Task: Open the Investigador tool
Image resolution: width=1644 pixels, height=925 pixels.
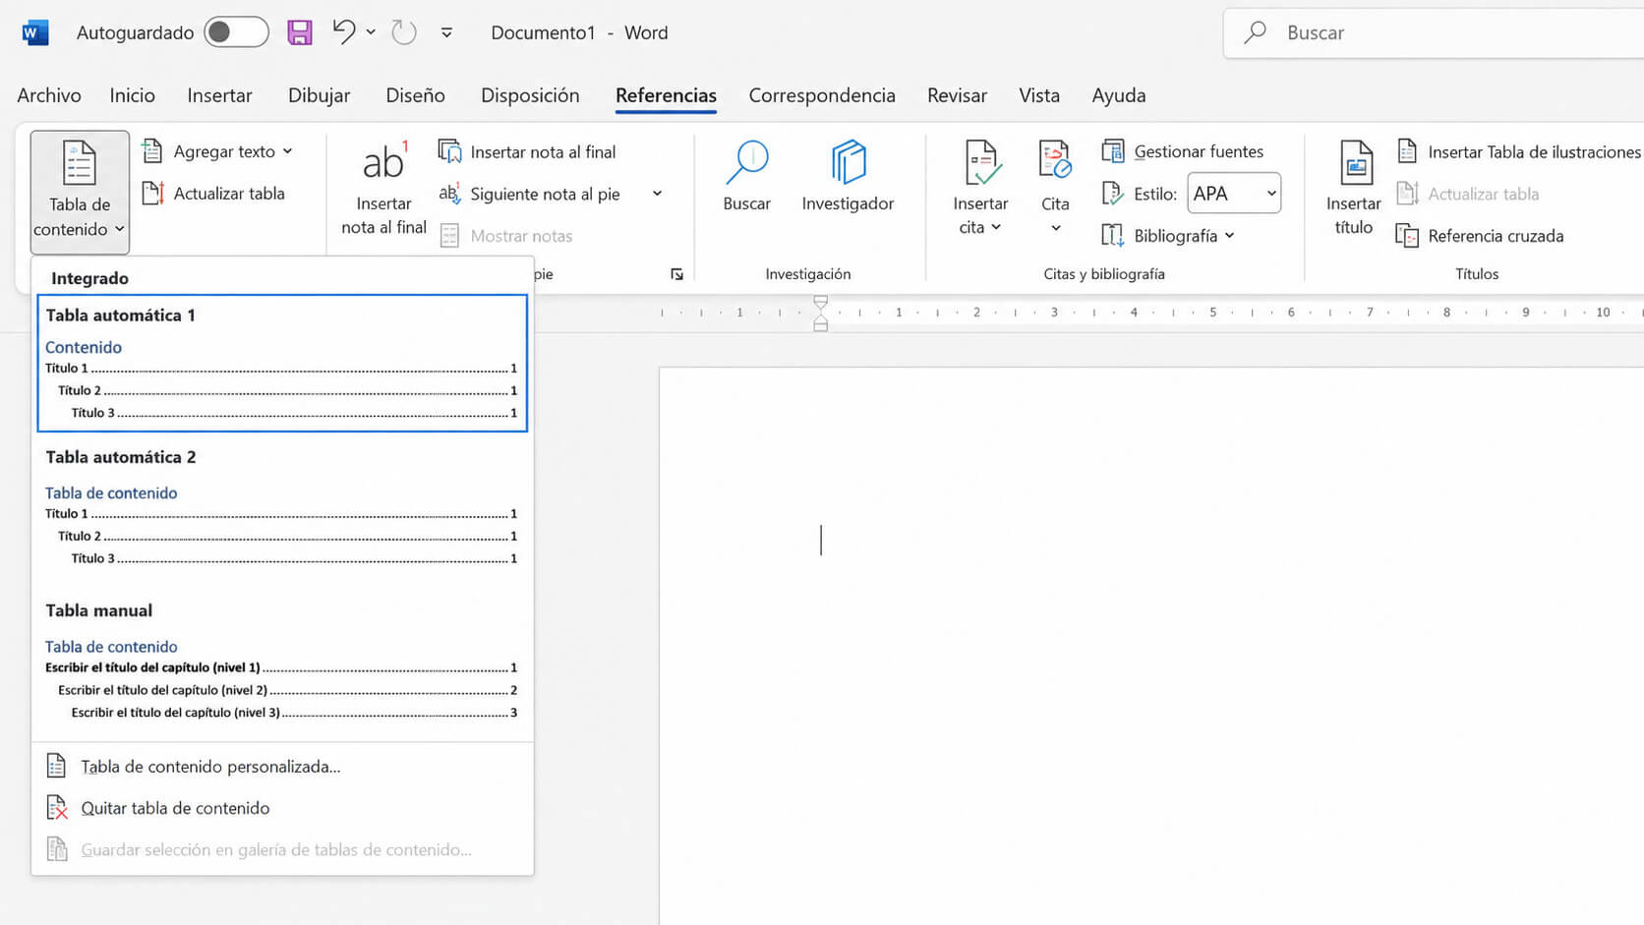Action: (848, 177)
